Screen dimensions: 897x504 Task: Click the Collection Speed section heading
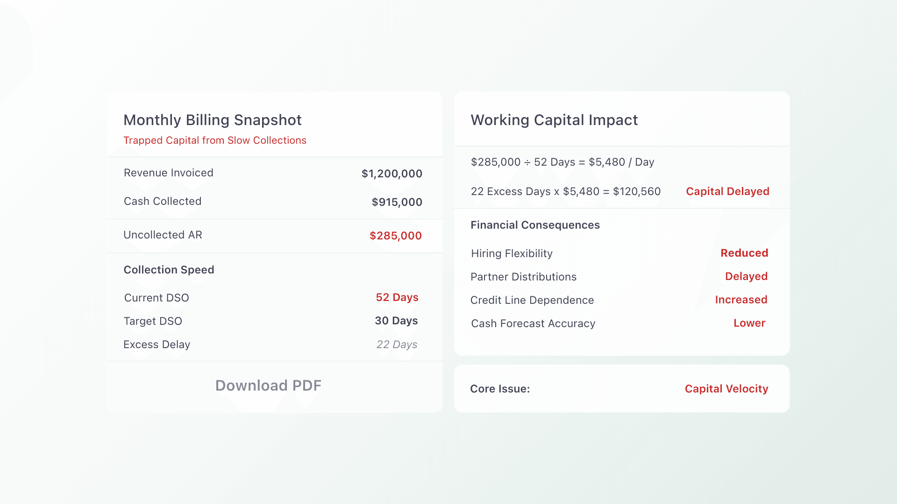coord(169,270)
